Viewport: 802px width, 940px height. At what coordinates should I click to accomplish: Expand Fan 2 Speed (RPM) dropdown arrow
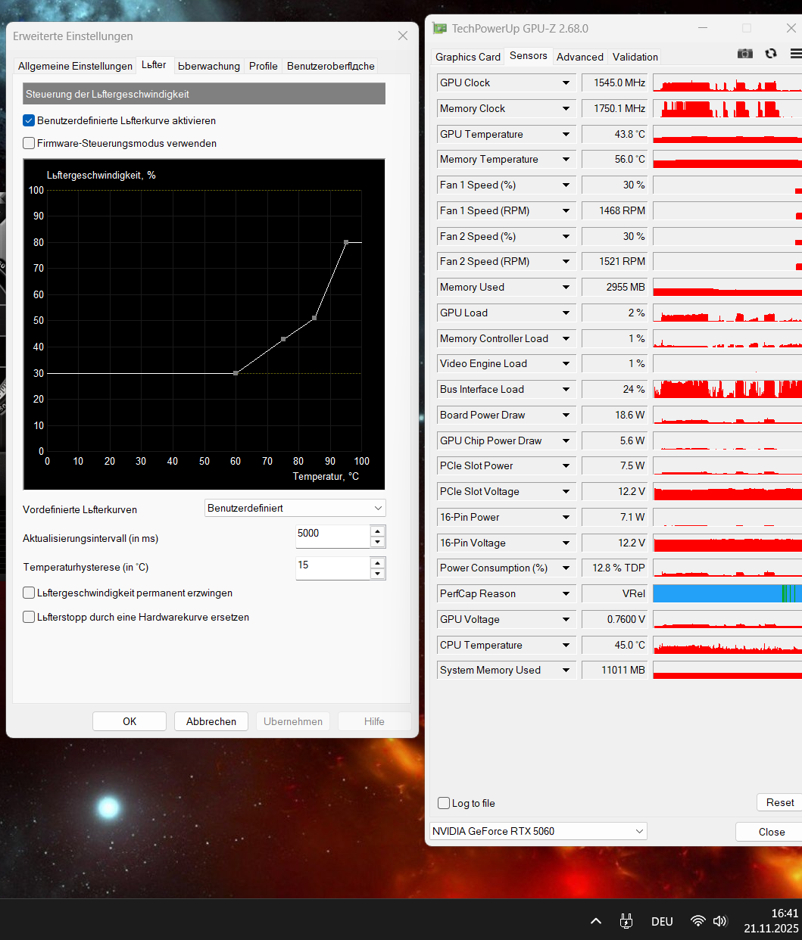(x=566, y=261)
